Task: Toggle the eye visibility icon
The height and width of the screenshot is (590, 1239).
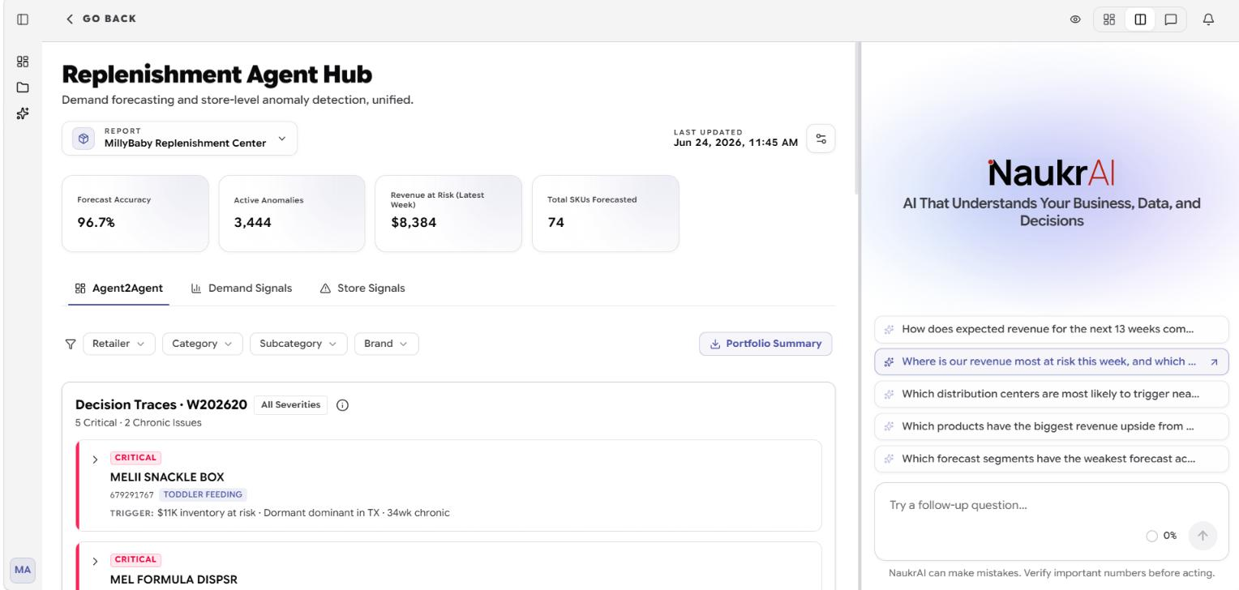Action: coord(1076,19)
